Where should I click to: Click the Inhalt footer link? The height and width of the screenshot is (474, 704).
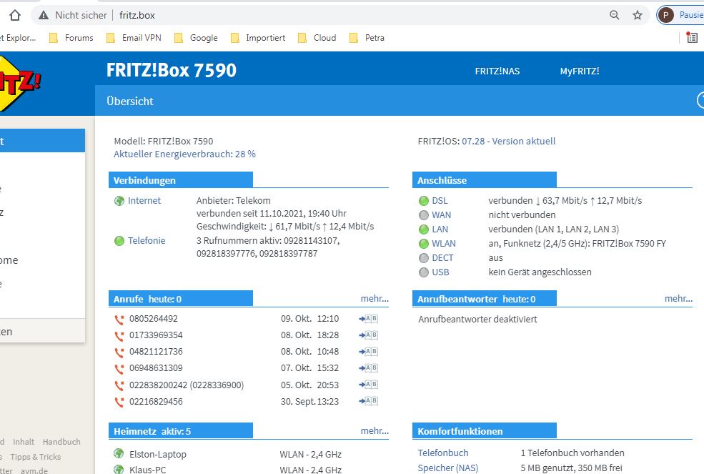(x=24, y=442)
